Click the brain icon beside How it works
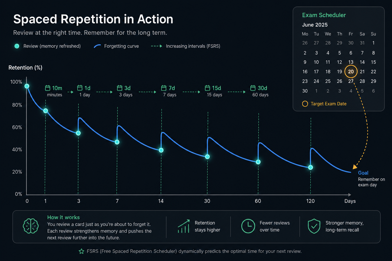This screenshot has width=392, height=261. 31,226
